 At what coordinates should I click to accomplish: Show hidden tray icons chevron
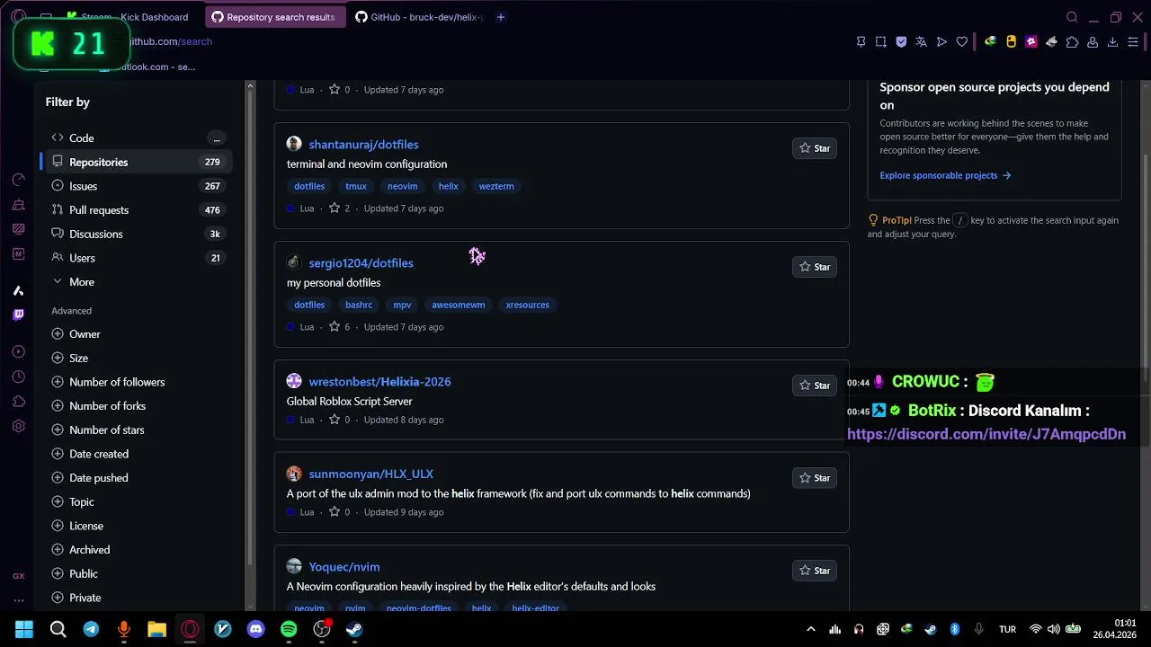[811, 629]
